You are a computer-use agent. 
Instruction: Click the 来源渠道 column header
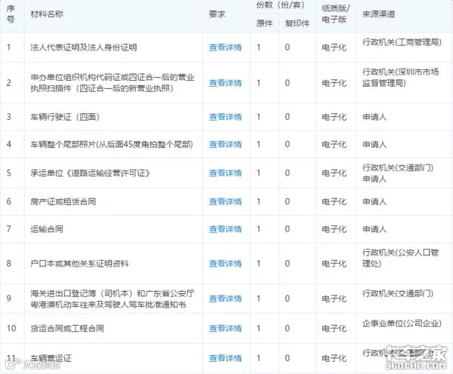[379, 14]
